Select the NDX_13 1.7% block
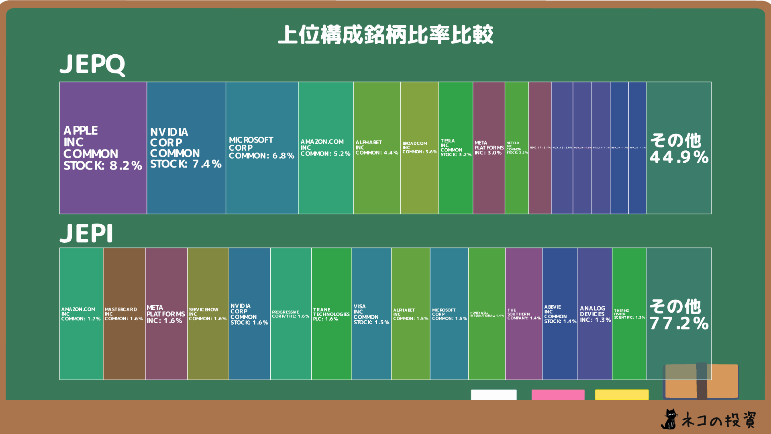 tap(637, 148)
